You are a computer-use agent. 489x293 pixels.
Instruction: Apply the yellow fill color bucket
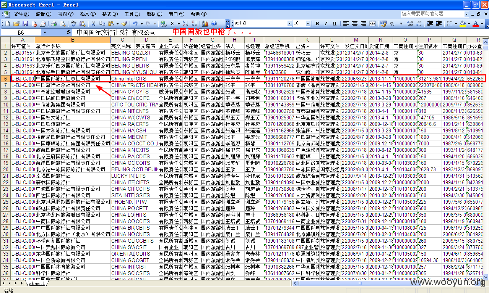pos(463,23)
